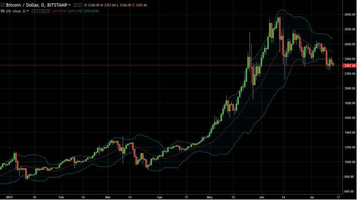Click the BB indicator plus icon
This screenshot has height=200, width=357.
(x=43, y=11)
